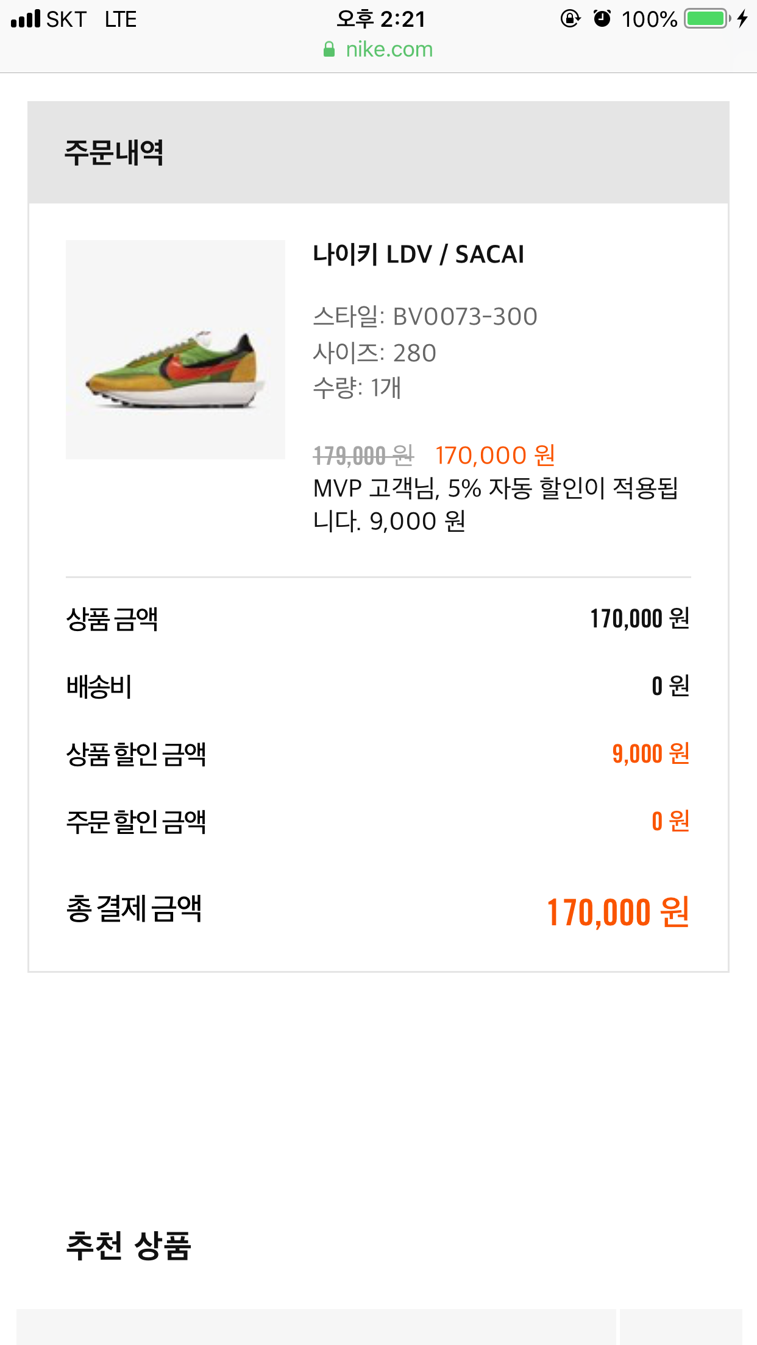Image resolution: width=757 pixels, height=1345 pixels.
Task: Tap the 상품 할인 금액 9,000 원 value
Action: click(x=651, y=754)
